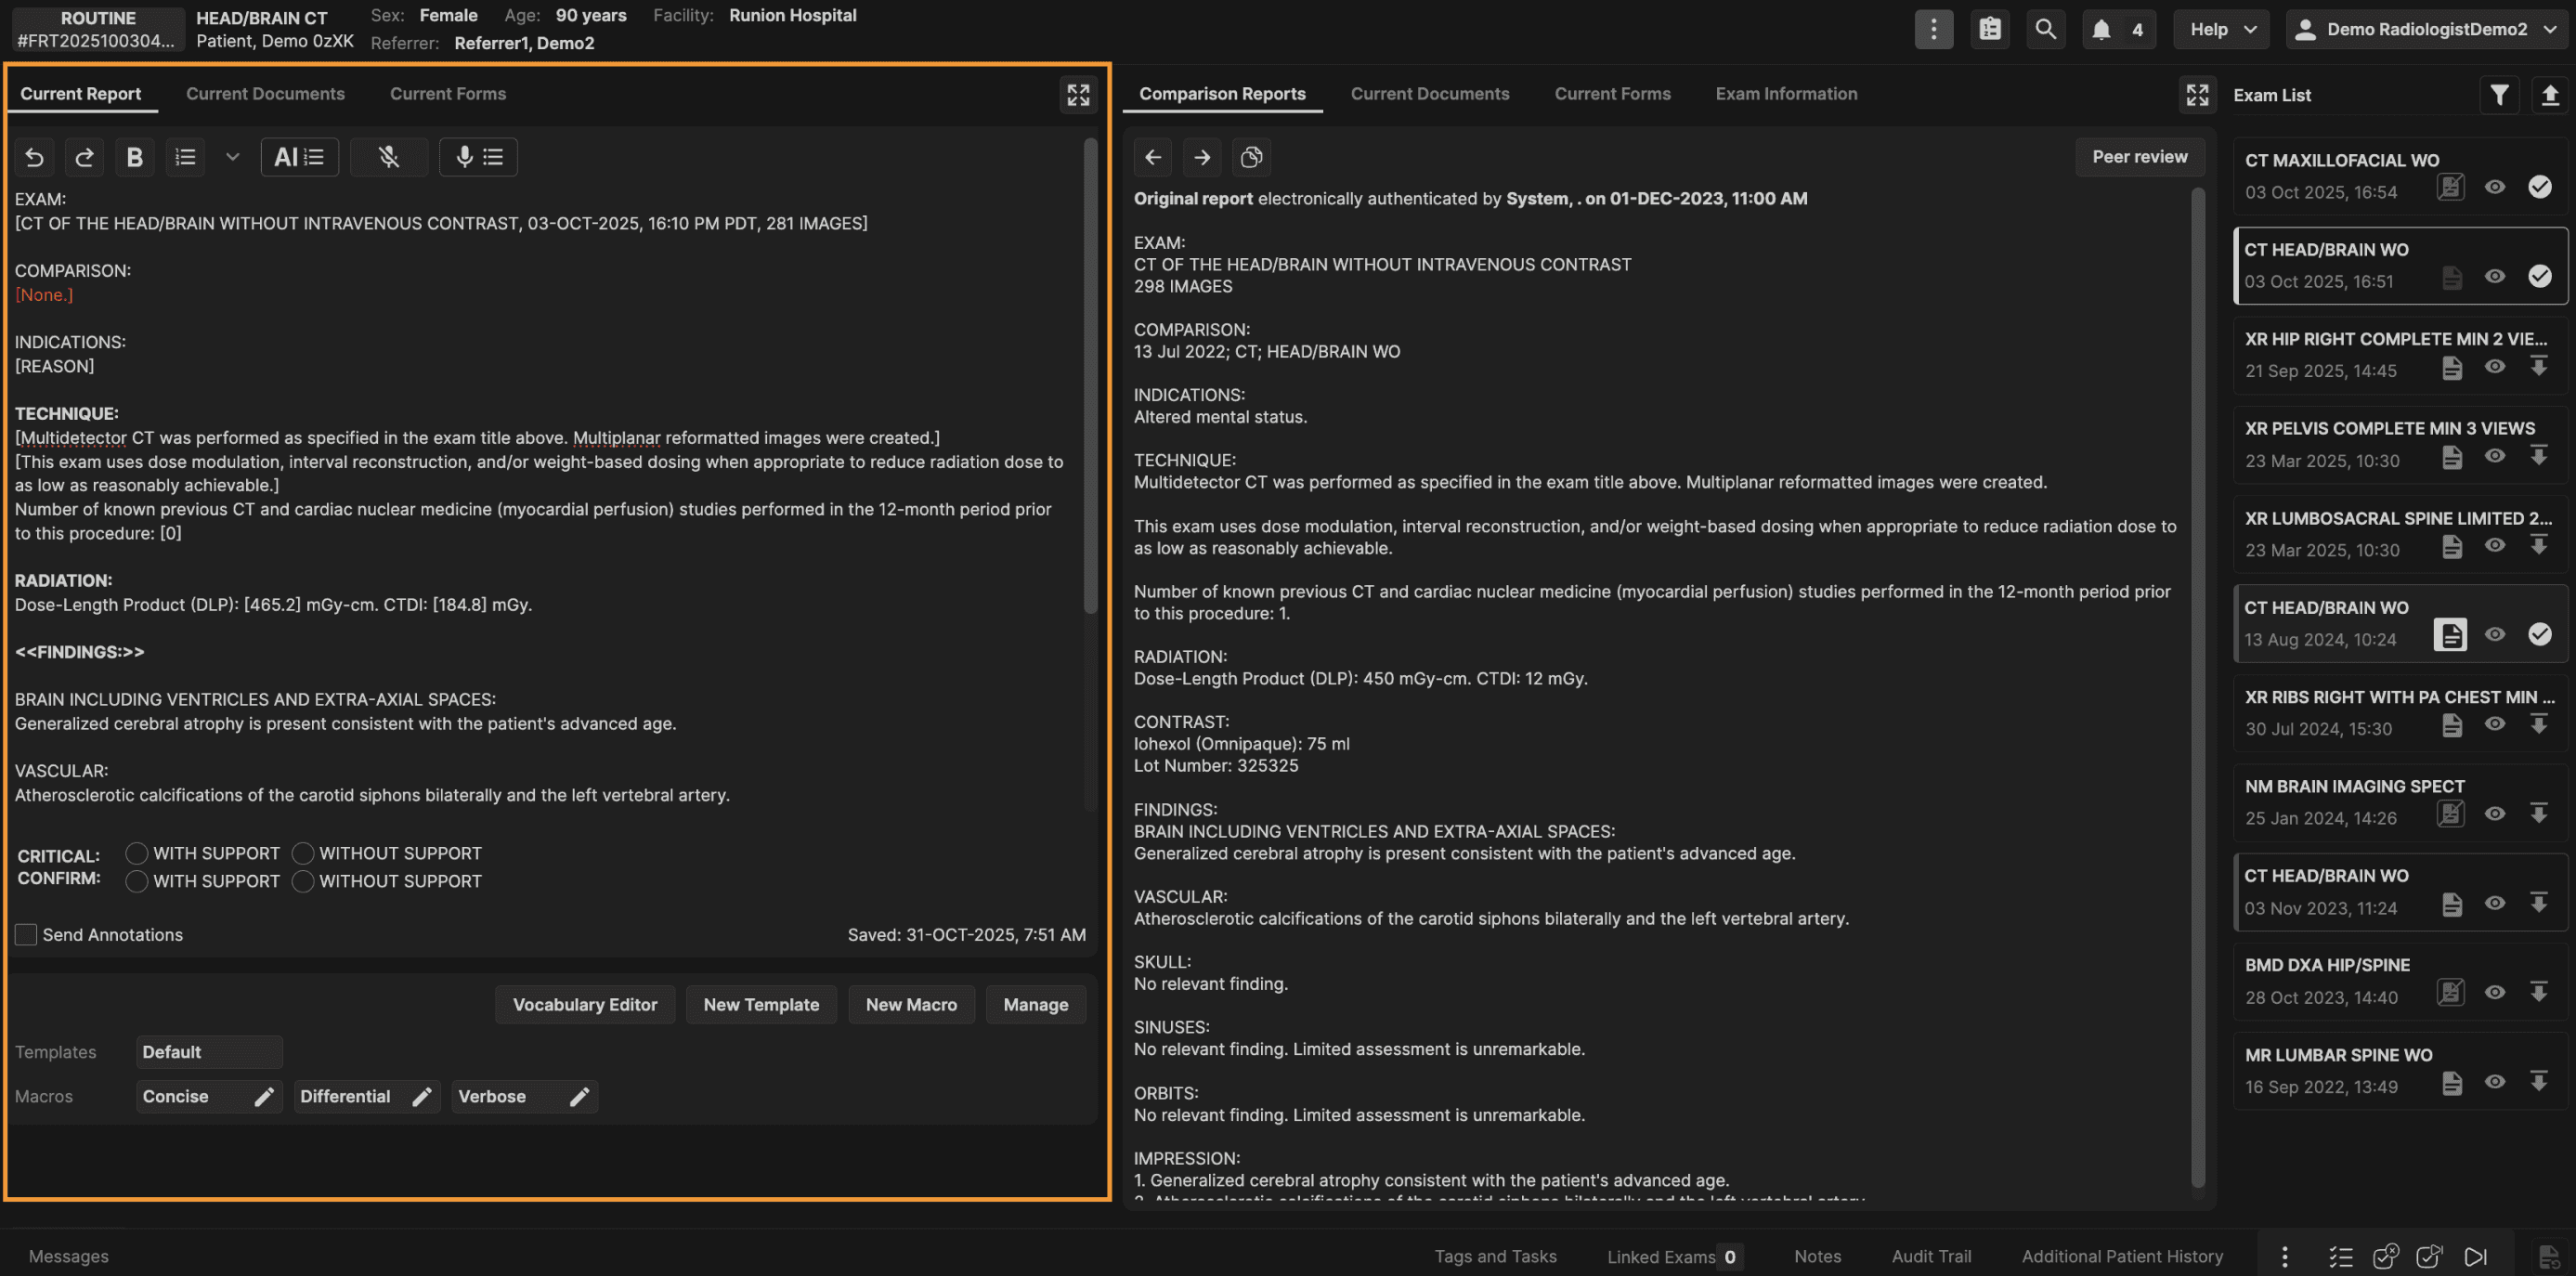This screenshot has width=2576, height=1276.
Task: Toggle bold formatting in report editor
Action: (x=134, y=157)
